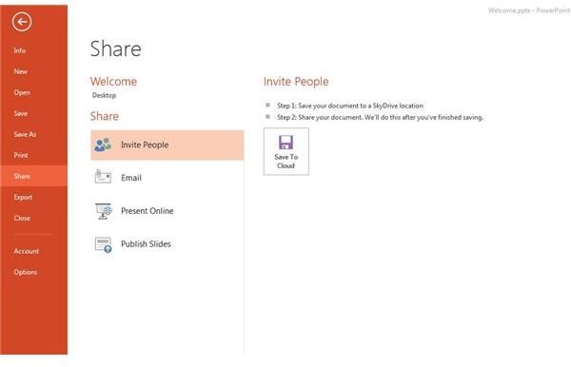The width and height of the screenshot is (571, 367).
Task: Click the Welcome presentation title
Action: (113, 82)
